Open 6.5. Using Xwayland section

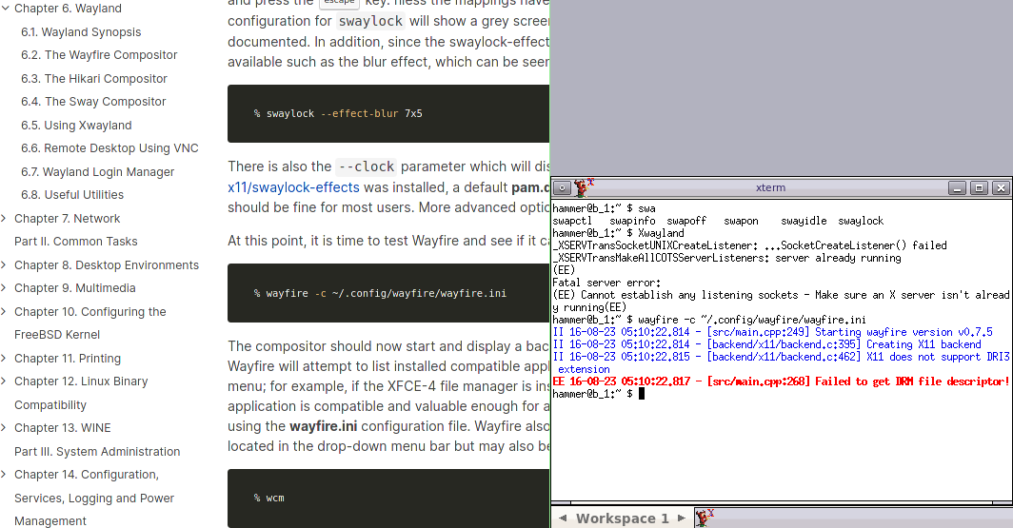[76, 126]
